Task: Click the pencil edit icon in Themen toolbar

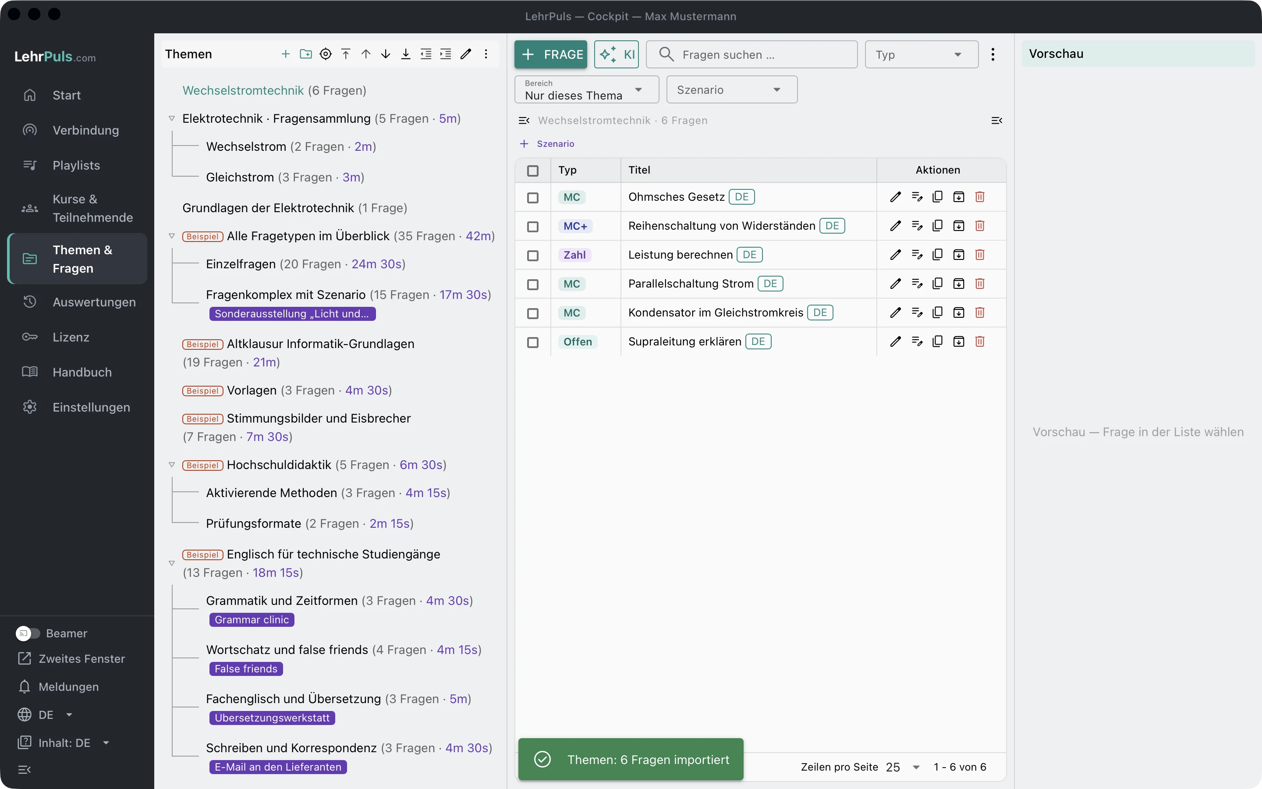Action: [x=466, y=54]
